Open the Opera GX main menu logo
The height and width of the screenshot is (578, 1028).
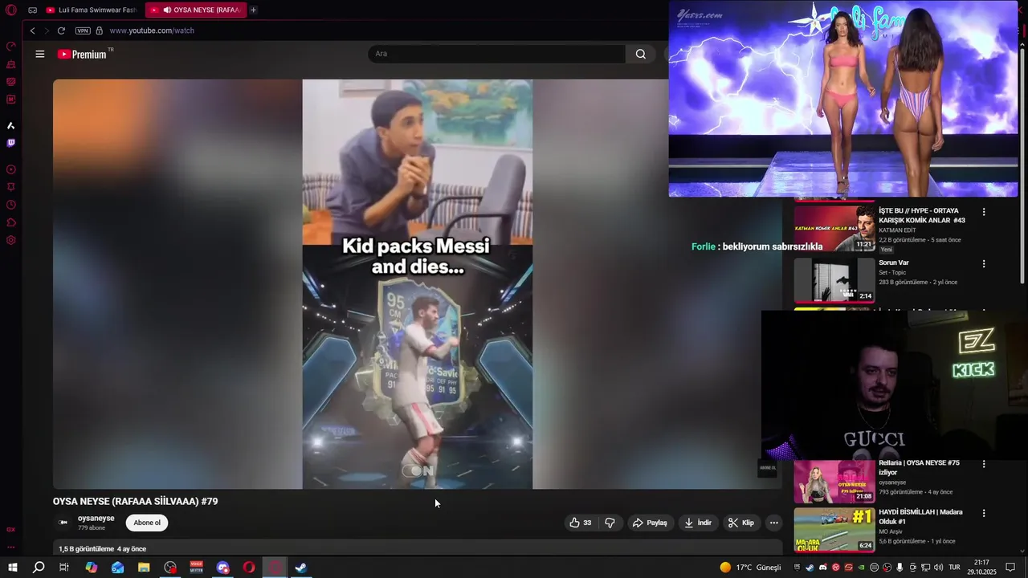point(11,10)
